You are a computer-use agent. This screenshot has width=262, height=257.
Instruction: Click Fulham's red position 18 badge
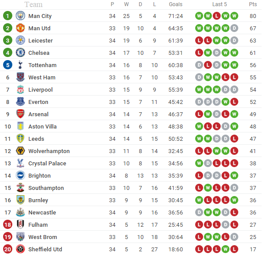7,225
